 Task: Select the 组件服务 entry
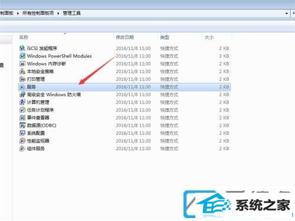[124, 149]
